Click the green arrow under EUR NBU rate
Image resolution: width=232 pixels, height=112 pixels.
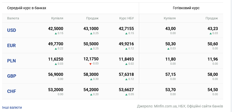(126, 49)
